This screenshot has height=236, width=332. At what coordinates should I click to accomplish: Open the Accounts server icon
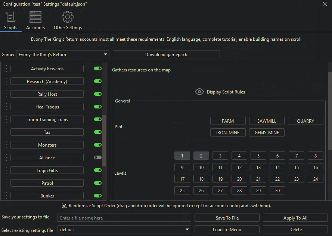pyautogui.click(x=35, y=17)
